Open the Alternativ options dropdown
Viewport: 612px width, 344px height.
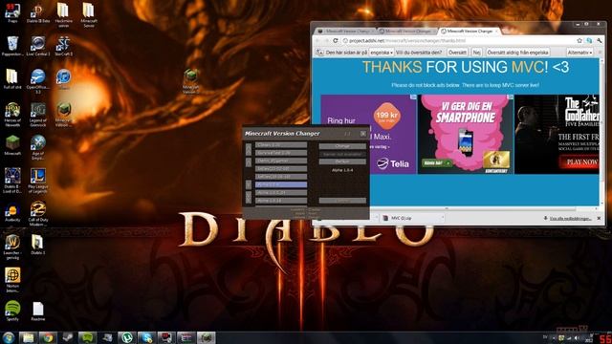point(579,53)
